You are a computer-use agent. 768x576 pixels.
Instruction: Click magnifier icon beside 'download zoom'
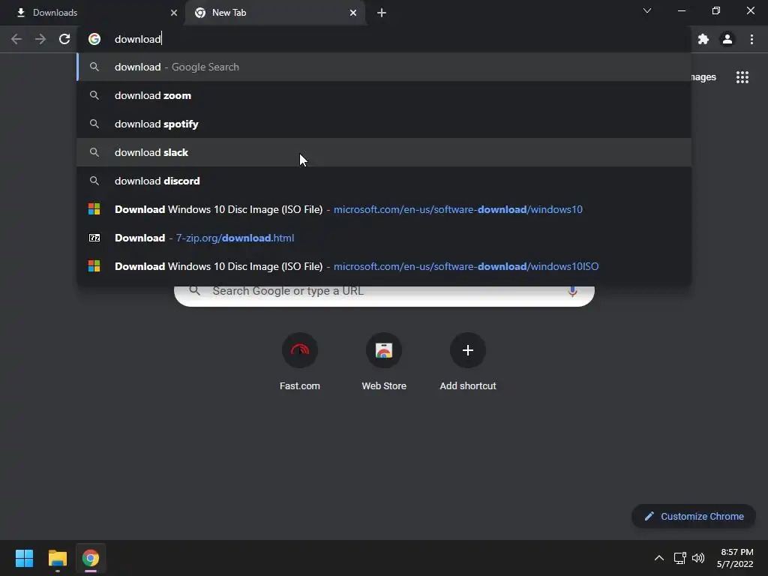(94, 95)
